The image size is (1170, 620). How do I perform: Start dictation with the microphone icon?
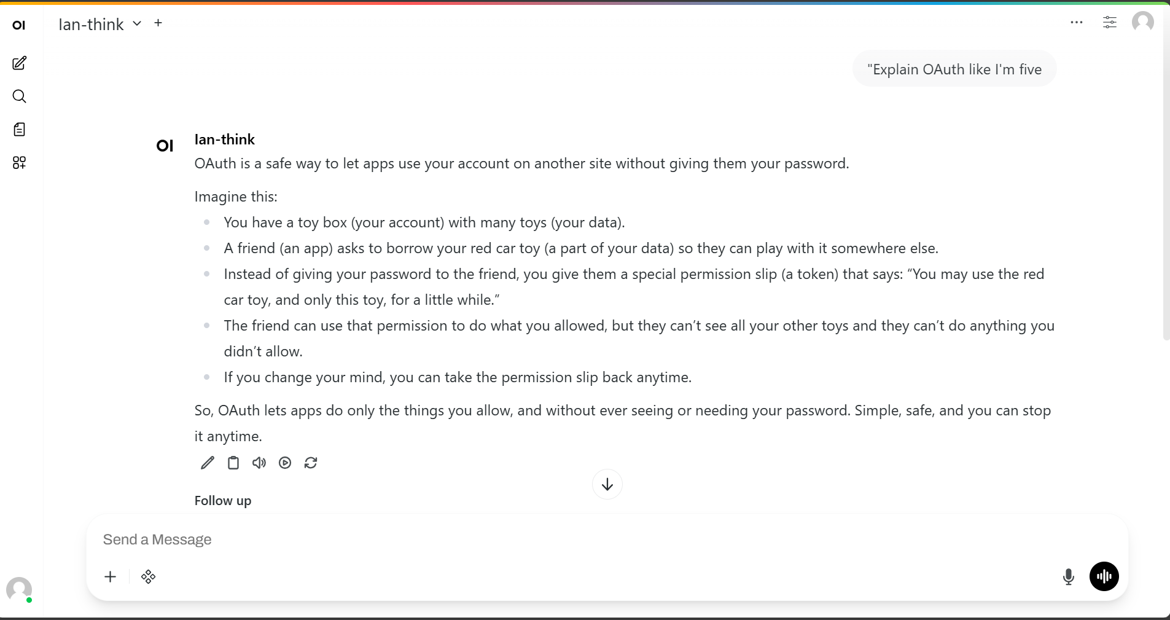pyautogui.click(x=1069, y=576)
